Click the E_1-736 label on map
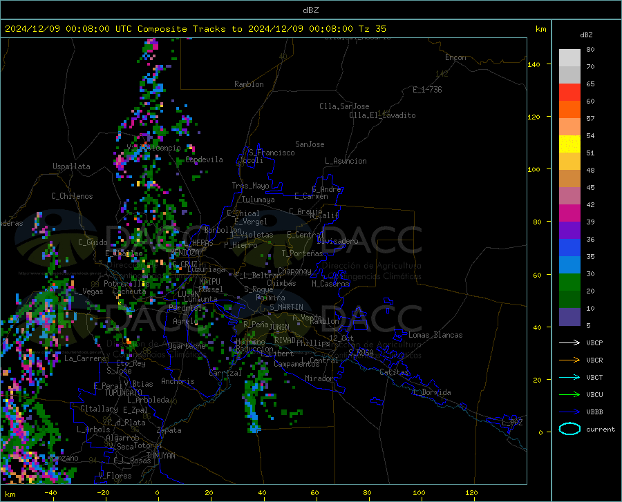The height and width of the screenshot is (502, 622). click(427, 90)
